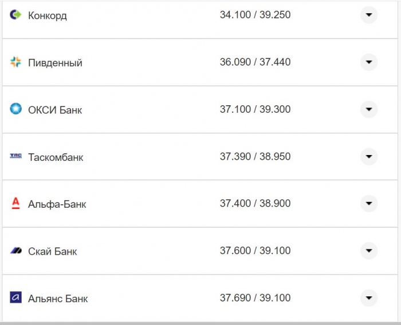Open Таскомбанк dropdown arrow

click(x=369, y=156)
